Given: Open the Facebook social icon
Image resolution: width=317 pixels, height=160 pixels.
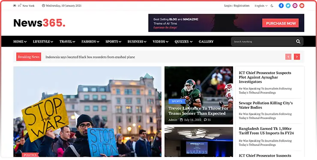Looking at the screenshot, I should pos(281,6).
